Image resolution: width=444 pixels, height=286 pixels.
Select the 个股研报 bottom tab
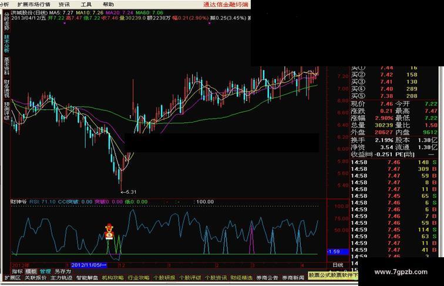coord(164,278)
